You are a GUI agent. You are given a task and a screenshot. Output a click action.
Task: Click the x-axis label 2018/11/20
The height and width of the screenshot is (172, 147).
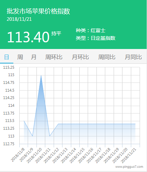pyautogui.click(x=120, y=156)
